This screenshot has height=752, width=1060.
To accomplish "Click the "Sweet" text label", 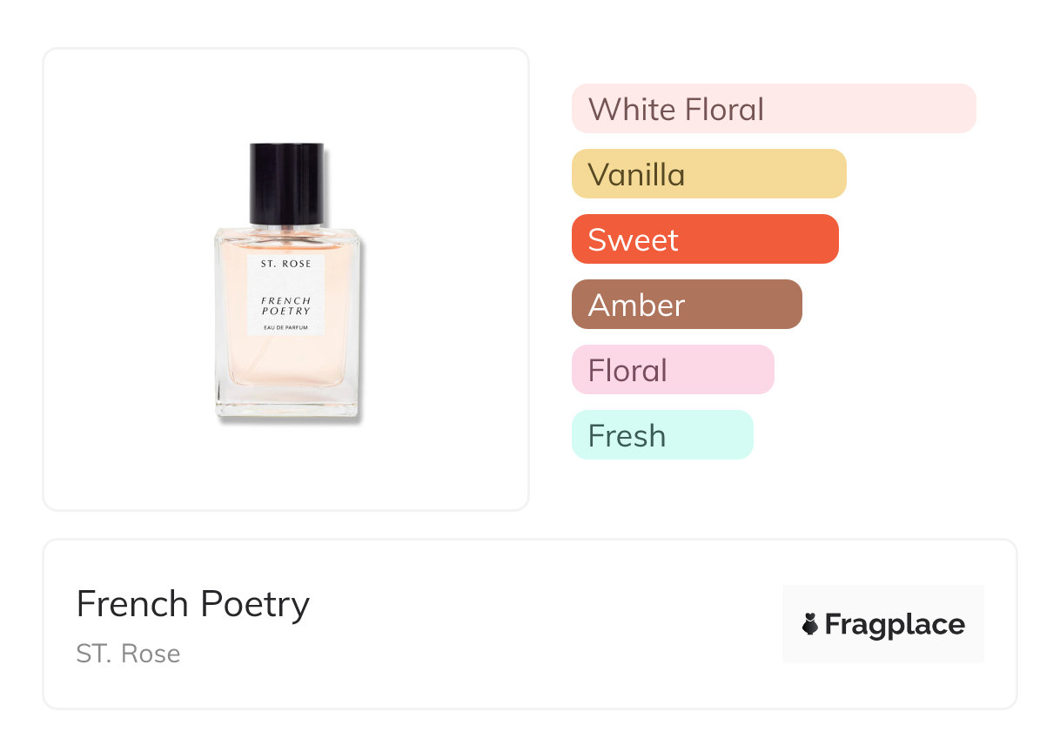I will (633, 240).
